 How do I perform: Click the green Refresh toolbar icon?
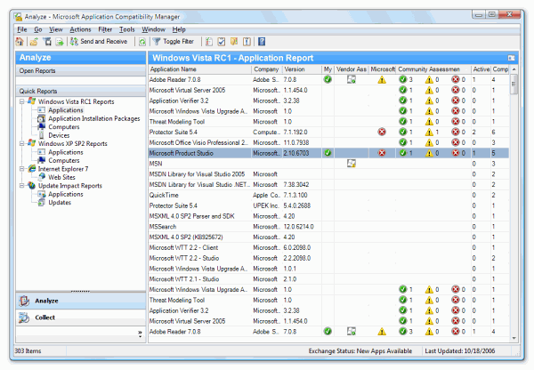(142, 41)
